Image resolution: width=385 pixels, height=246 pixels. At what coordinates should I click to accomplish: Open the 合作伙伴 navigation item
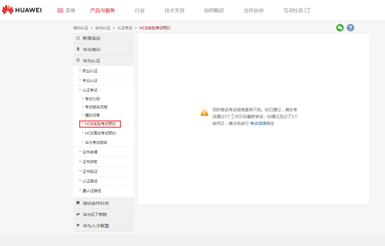254,11
